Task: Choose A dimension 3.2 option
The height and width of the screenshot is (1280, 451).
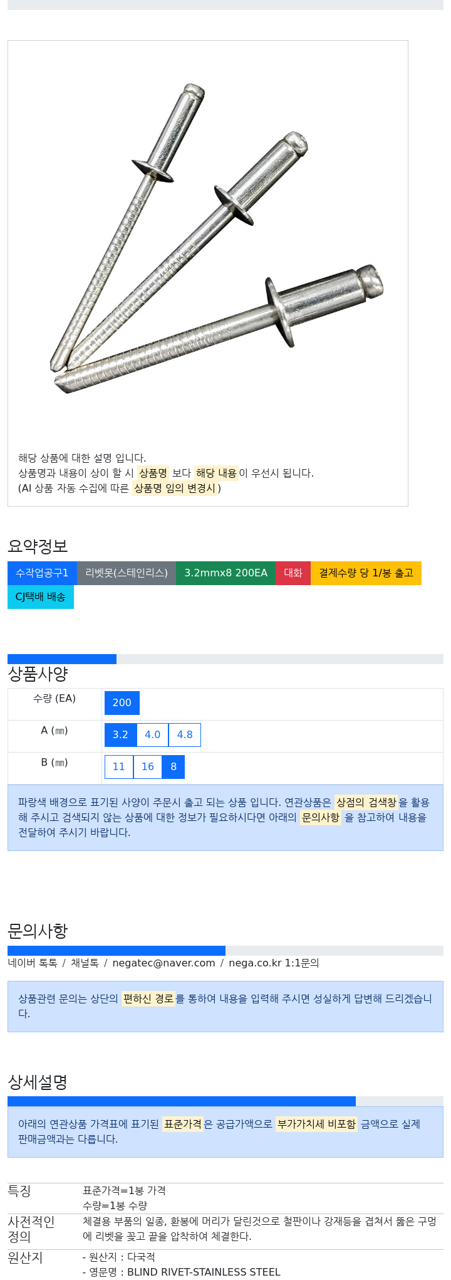Action: click(120, 735)
